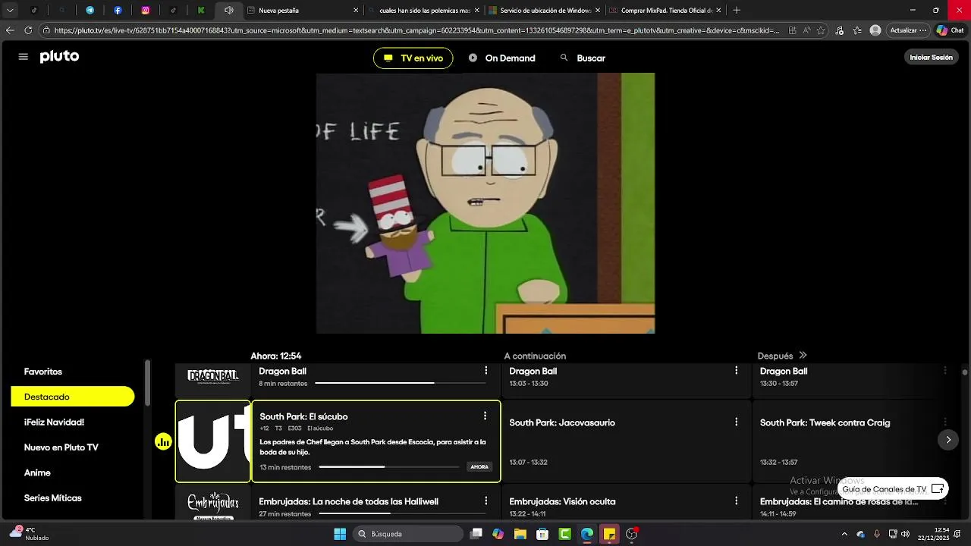Close the Nueva pestaña tab
Viewport: 971px width, 546px height.
(356, 11)
